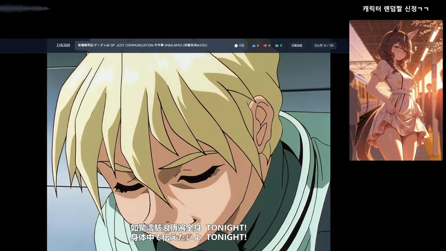Click the anime video playback area
The width and height of the screenshot is (446, 251).
click(x=189, y=152)
